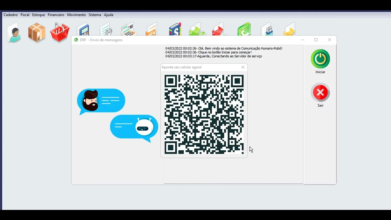Click log line 'Clique no botão Iniciar'

208,52
